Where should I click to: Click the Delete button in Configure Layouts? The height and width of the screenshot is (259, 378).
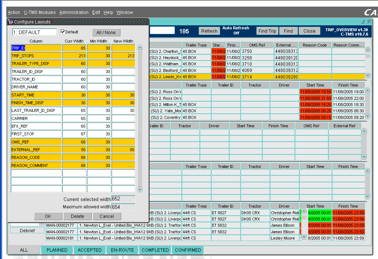coord(78,216)
